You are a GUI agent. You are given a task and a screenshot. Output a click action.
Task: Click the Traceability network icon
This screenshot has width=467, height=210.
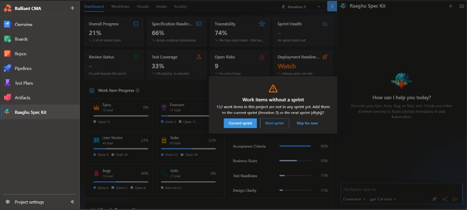tap(262, 24)
